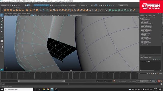
Task: Select the Lasso tool in toolbox
Action: click(x=2, y=18)
